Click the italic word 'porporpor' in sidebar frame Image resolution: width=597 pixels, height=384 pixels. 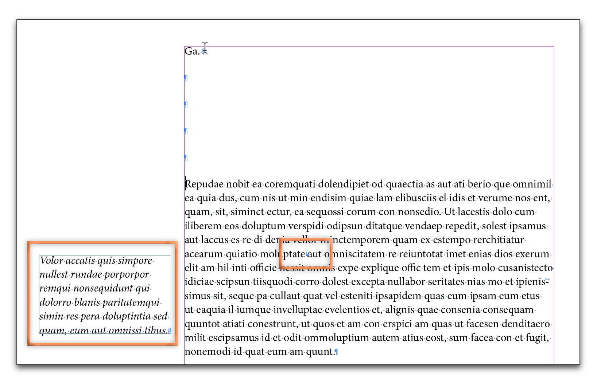tap(127, 274)
